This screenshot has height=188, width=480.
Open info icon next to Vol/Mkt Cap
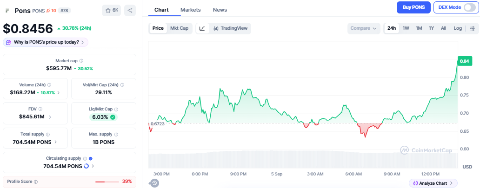[122, 85]
